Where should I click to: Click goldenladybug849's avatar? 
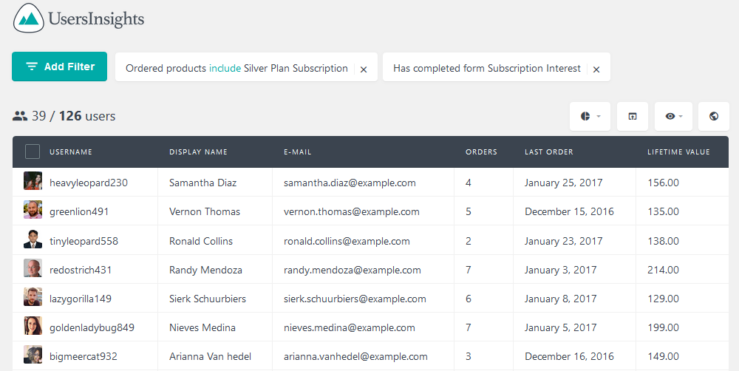(33, 326)
